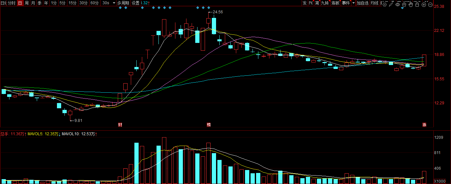The width and height of the screenshot is (451, 184).
Task: Click the 财 financial event marker
Action: pyautogui.click(x=120, y=125)
